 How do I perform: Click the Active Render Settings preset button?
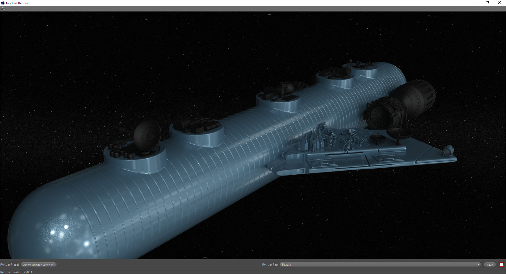(x=38, y=265)
